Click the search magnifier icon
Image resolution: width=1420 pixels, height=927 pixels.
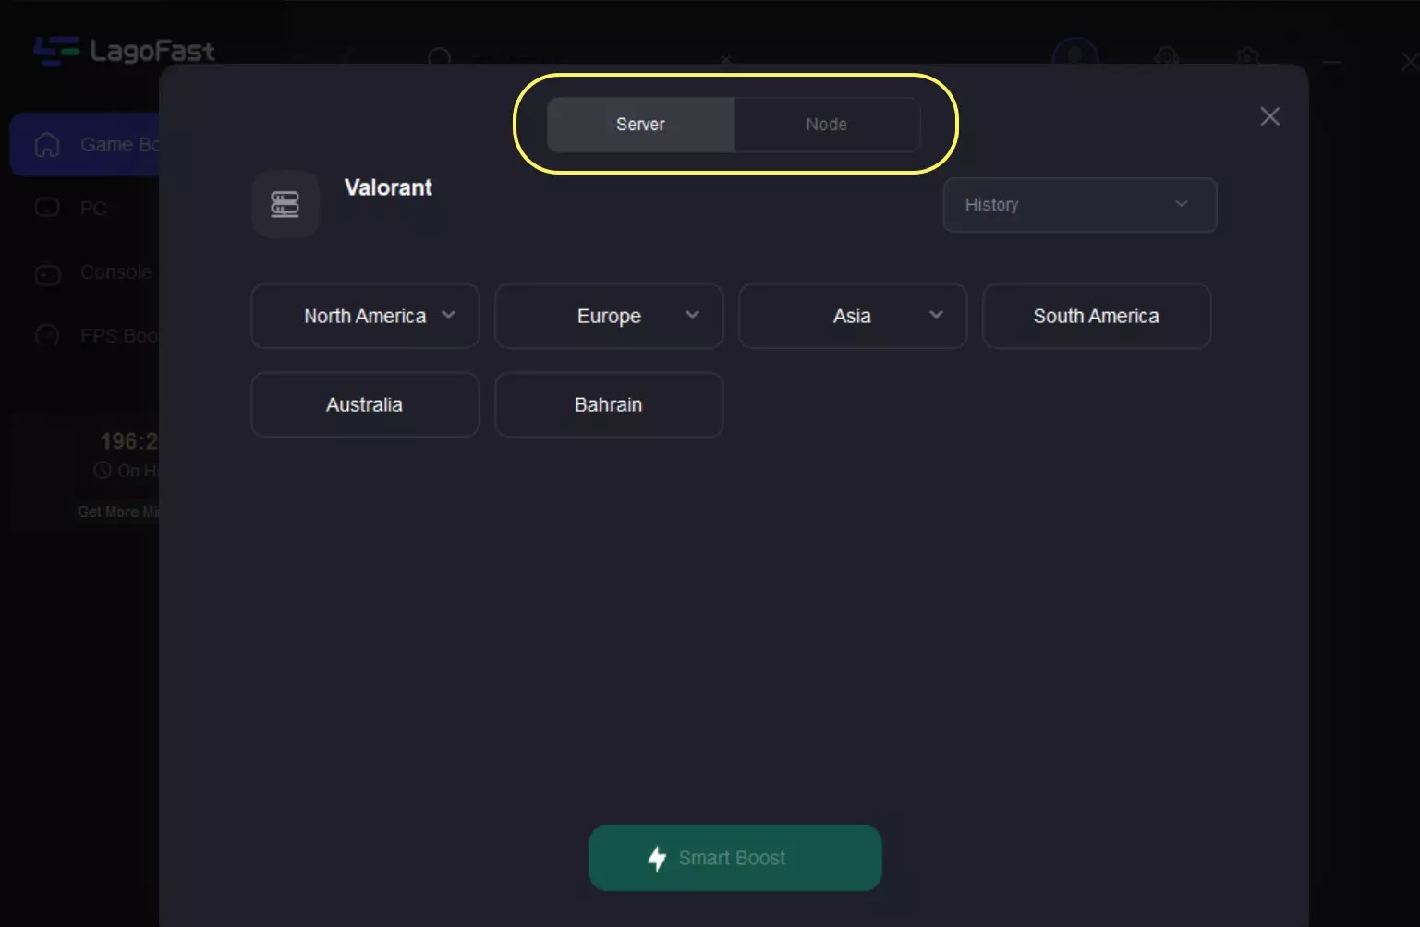point(441,58)
